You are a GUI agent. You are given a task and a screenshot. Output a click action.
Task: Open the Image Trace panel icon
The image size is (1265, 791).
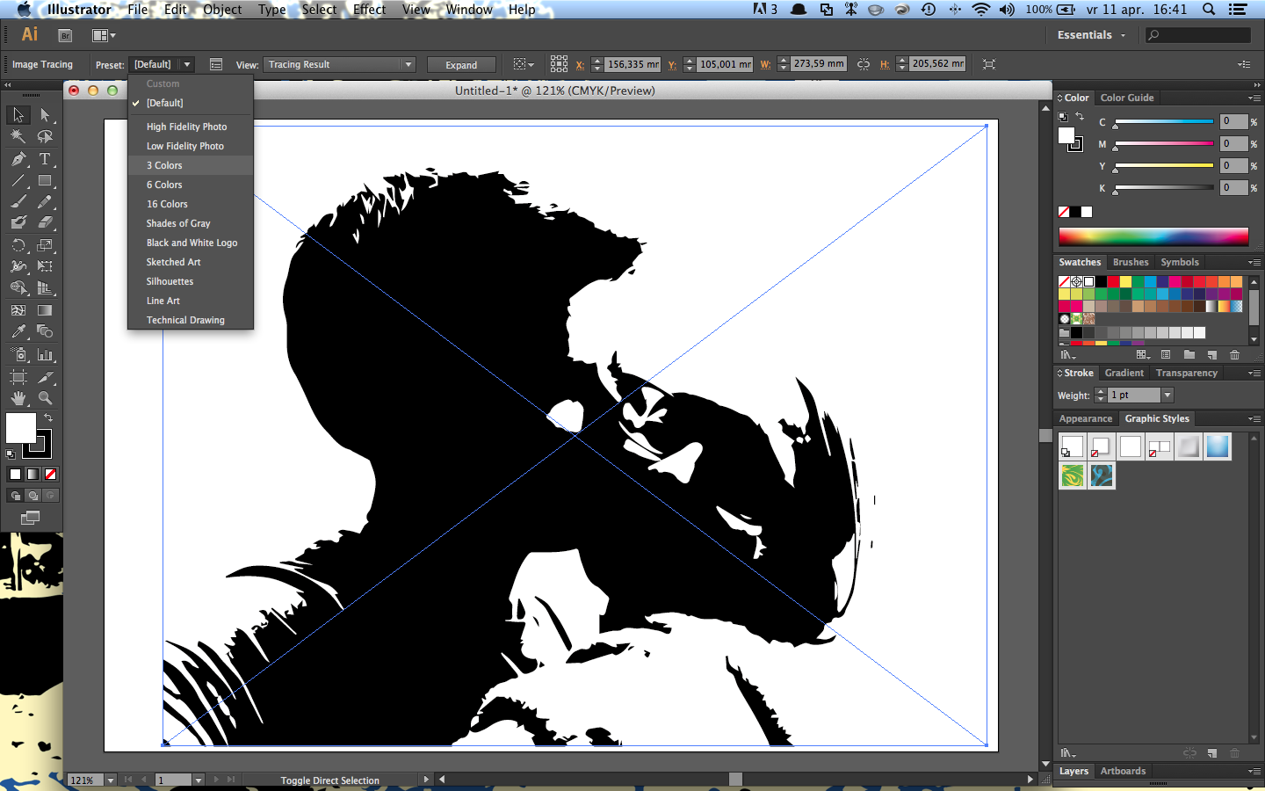(x=216, y=64)
